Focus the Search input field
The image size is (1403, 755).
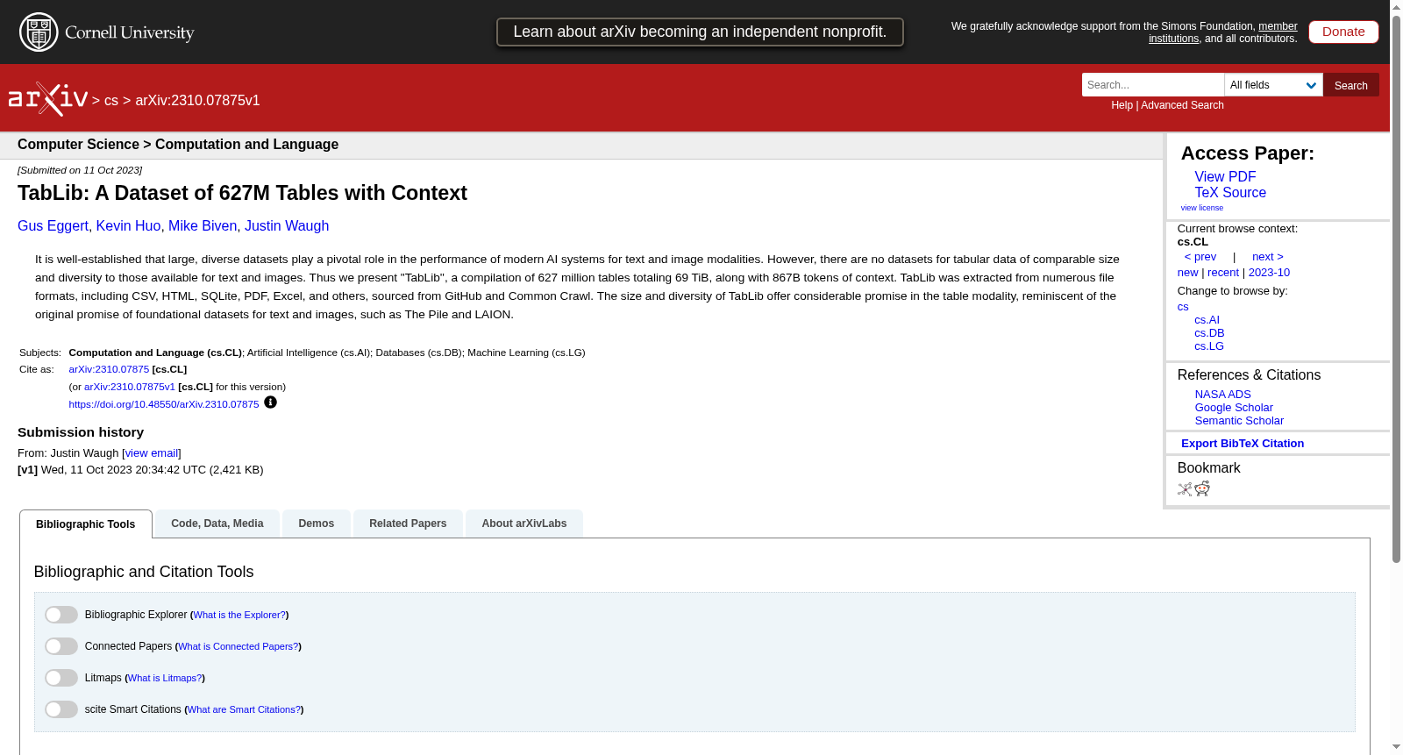(1152, 85)
